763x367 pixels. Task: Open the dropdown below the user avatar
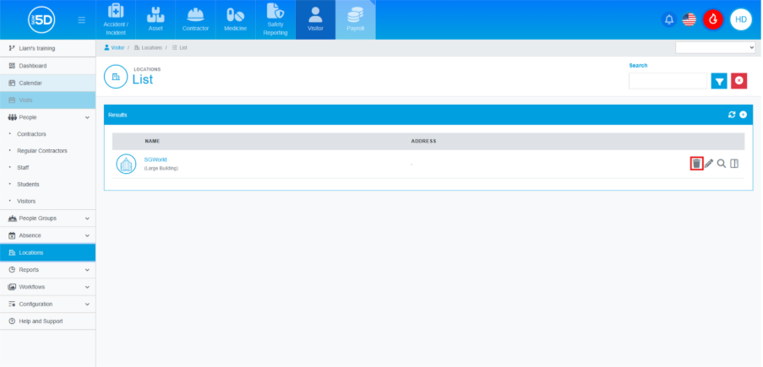715,48
